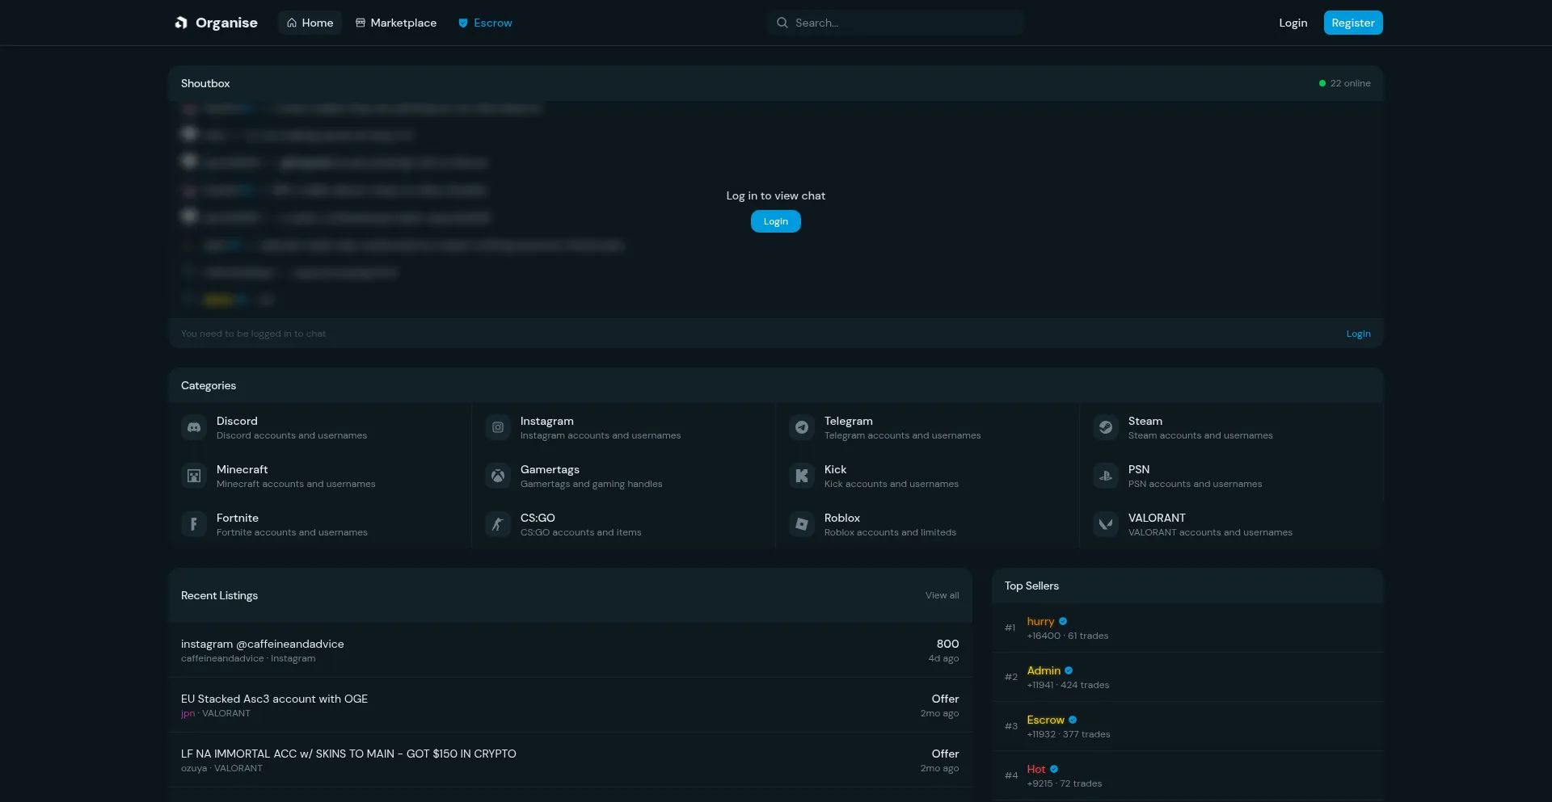Click the Register button
Image resolution: width=1552 pixels, height=802 pixels.
[x=1353, y=23]
